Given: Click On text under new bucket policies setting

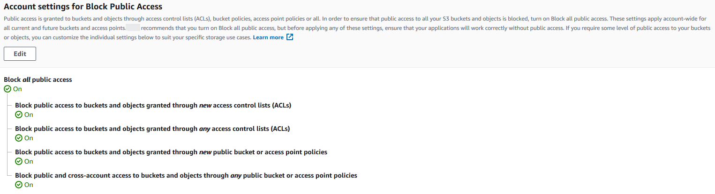Looking at the screenshot, I should [x=29, y=161].
